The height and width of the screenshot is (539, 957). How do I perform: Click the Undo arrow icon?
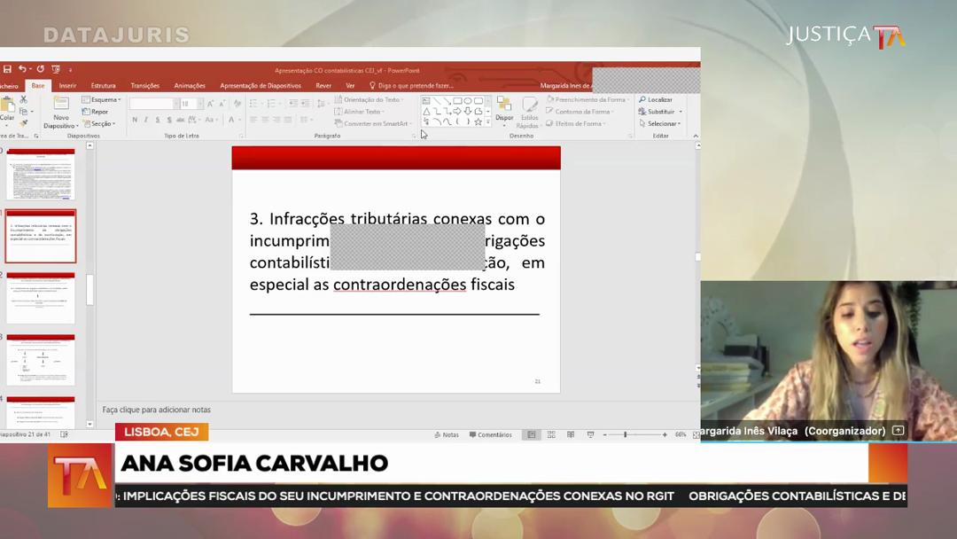pos(22,69)
